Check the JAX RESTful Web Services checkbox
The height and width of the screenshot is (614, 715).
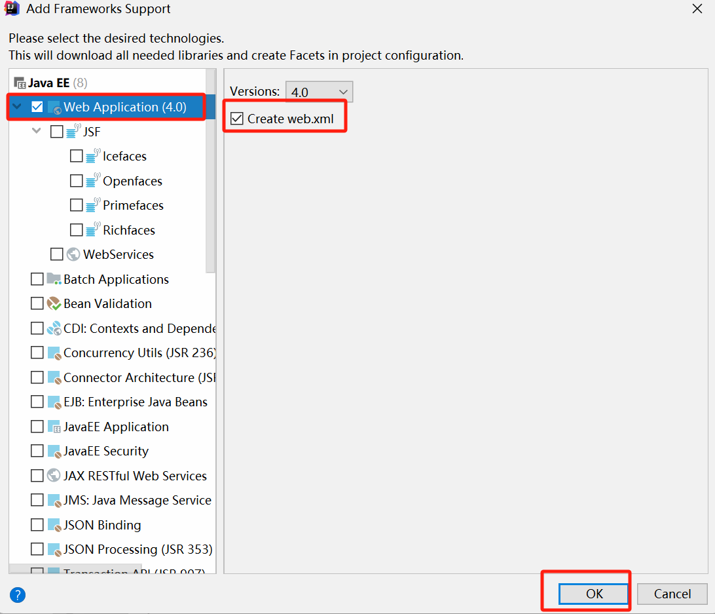pos(37,476)
